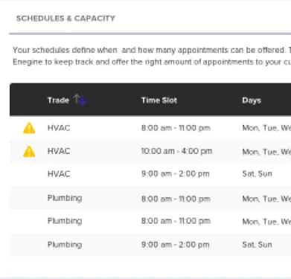Click the Trade column header

pos(58,100)
